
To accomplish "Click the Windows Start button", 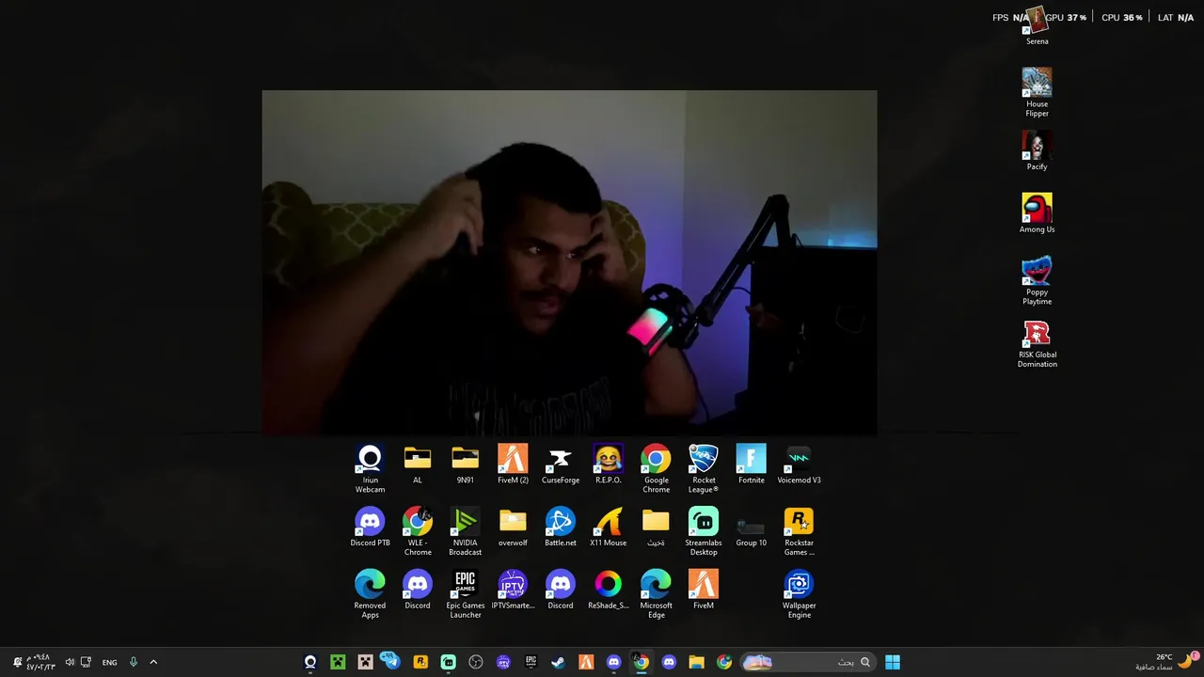I will [x=892, y=662].
